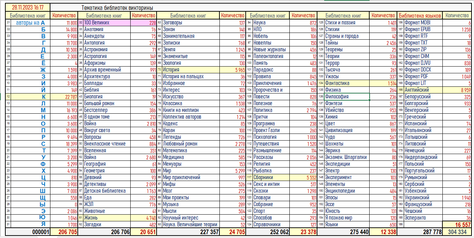
Task: Click the '227 357' totals cell
Action: 188,232
